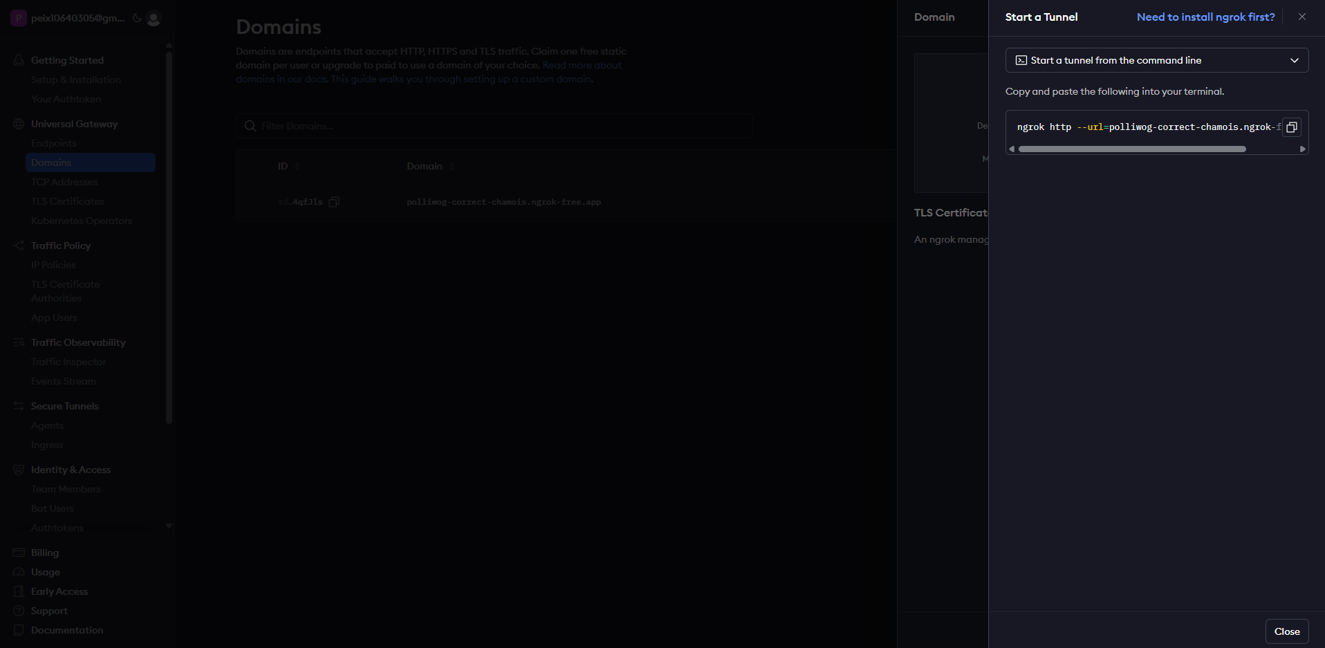Copy the ngrok http command
The image size is (1325, 648).
pyautogui.click(x=1291, y=127)
